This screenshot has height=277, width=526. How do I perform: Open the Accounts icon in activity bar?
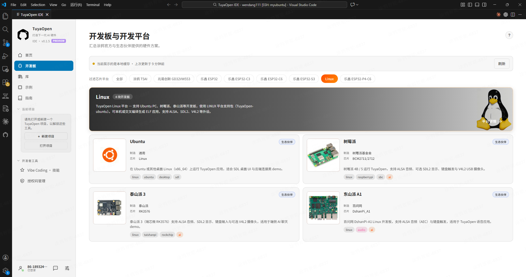pos(5,258)
